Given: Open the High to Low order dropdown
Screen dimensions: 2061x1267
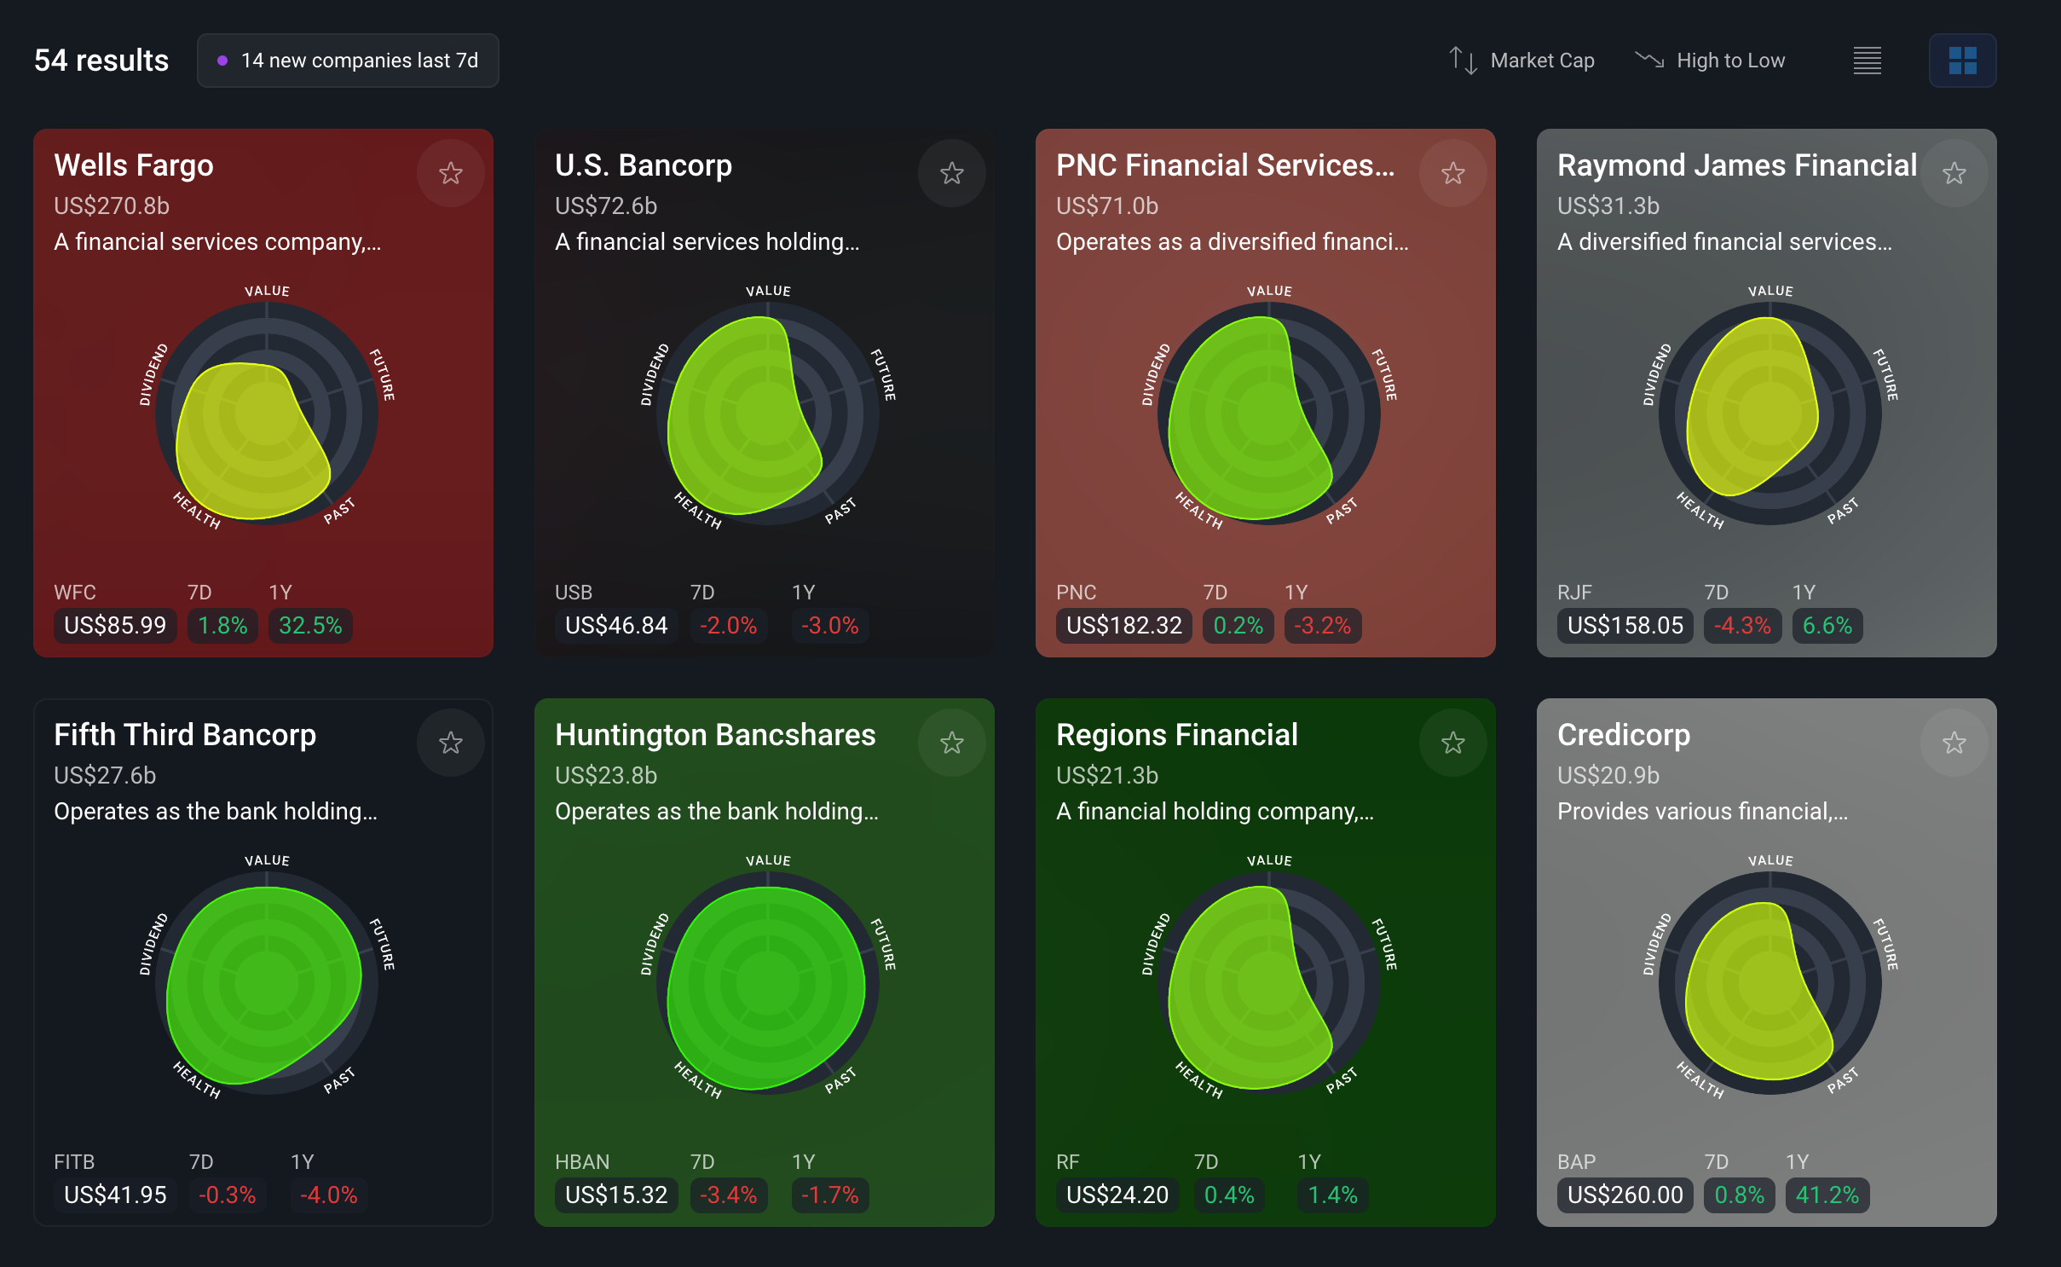Looking at the screenshot, I should [1730, 61].
